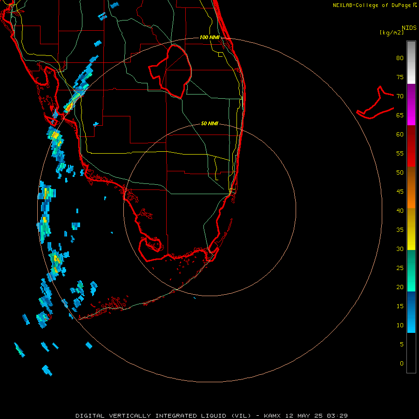Click the 30 scale value
This screenshot has width=419, height=419.
(400, 249)
